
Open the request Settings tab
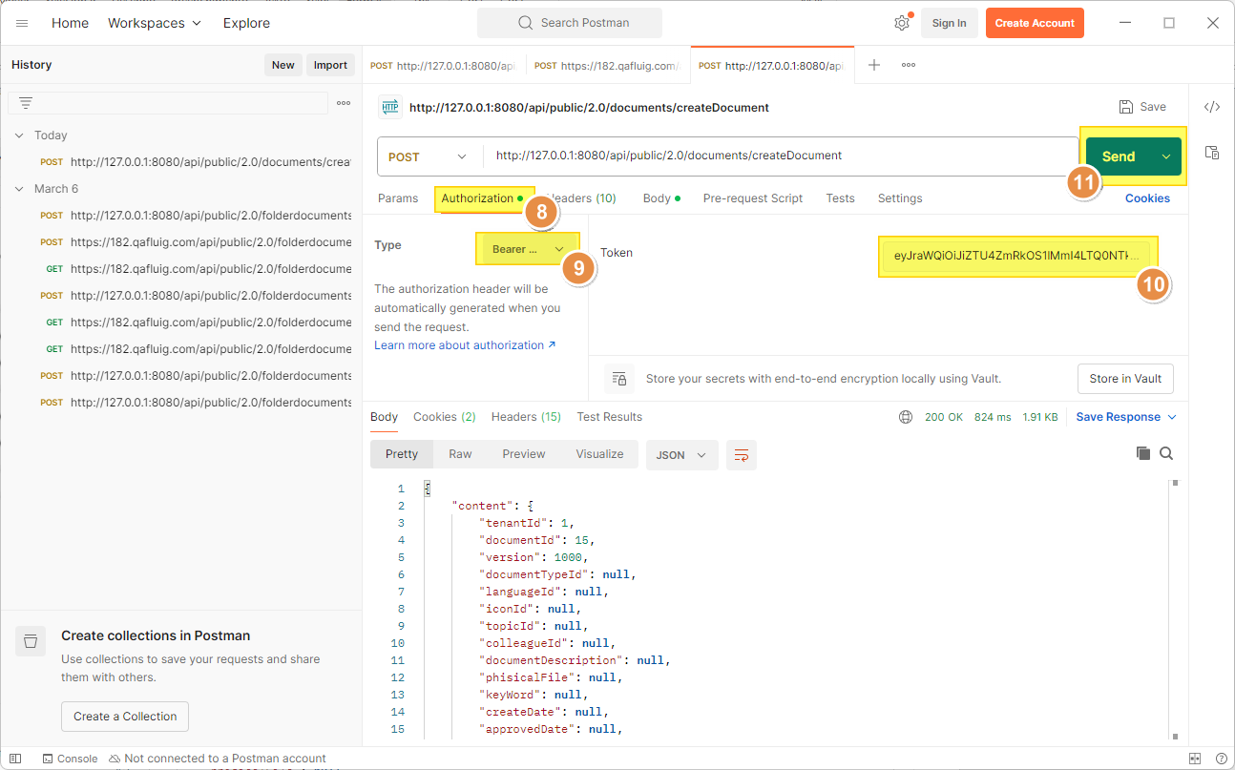(x=900, y=198)
